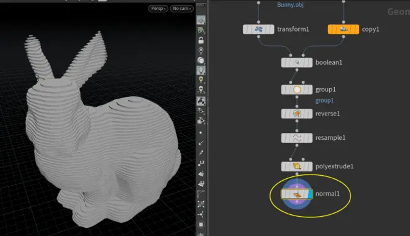Toggle the primitive normals icon

pos(201,173)
